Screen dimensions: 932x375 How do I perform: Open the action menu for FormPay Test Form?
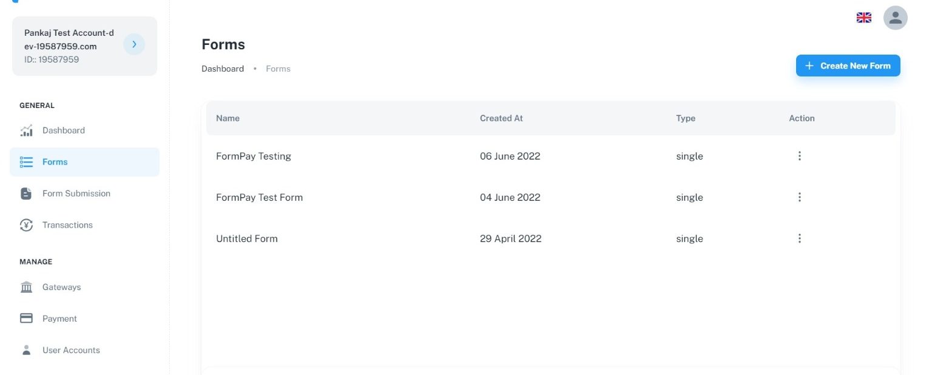800,197
